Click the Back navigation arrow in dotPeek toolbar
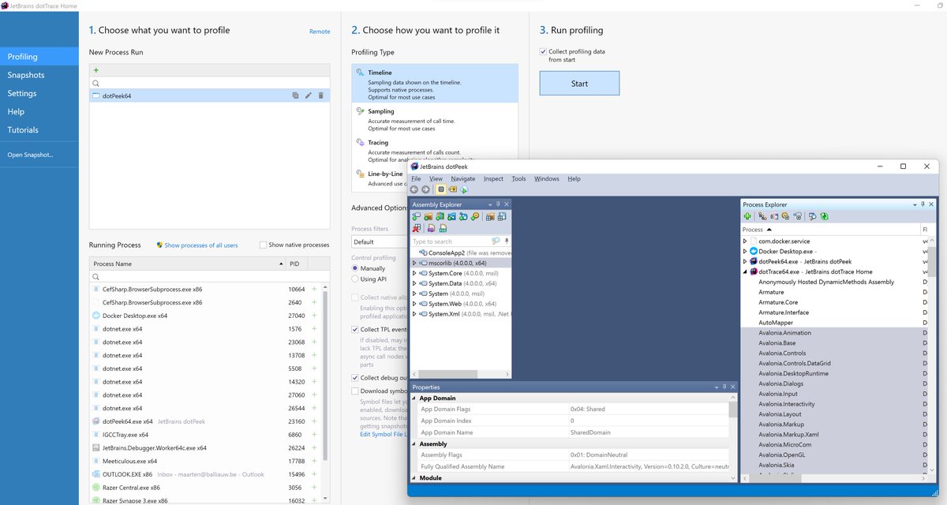The width and height of the screenshot is (947, 505). click(x=414, y=189)
